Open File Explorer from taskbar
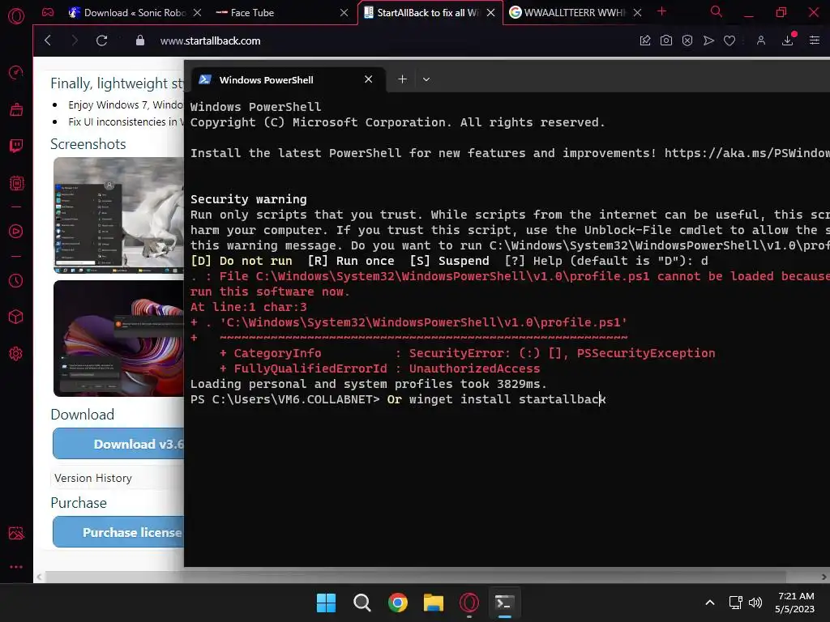 [x=434, y=603]
